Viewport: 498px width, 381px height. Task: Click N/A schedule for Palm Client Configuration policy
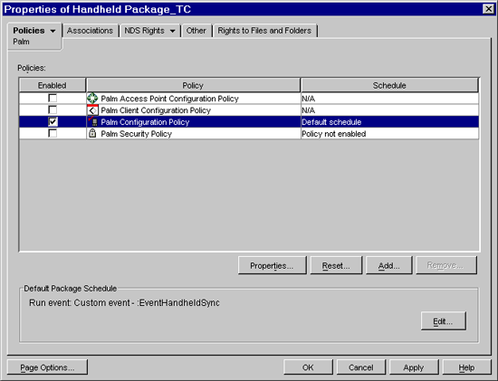click(389, 110)
